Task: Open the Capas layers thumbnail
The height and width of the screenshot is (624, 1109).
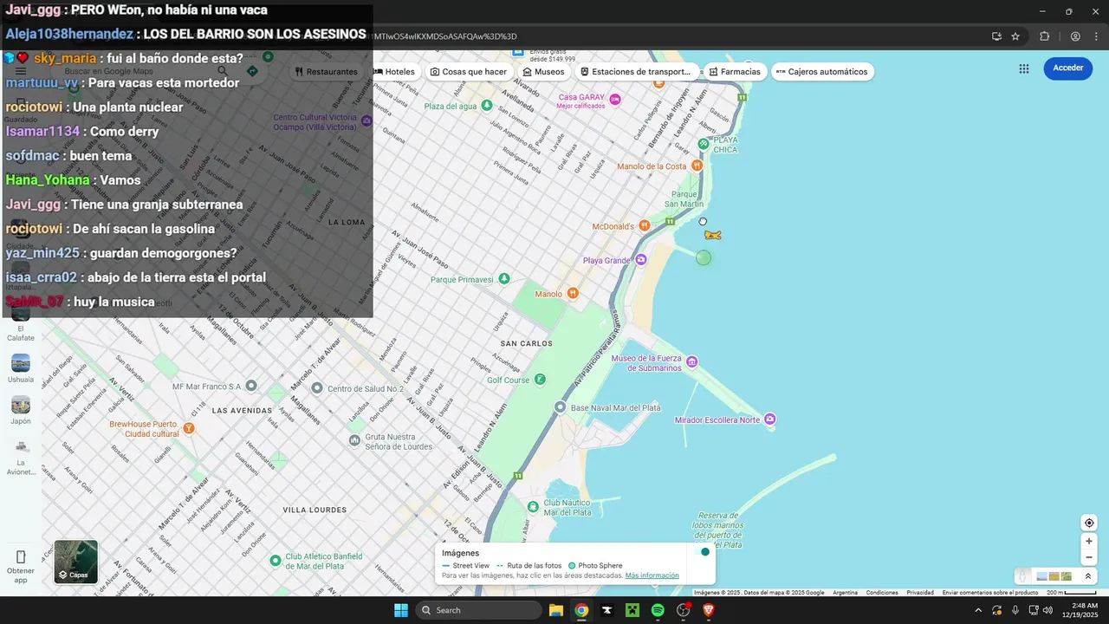Action: [75, 562]
